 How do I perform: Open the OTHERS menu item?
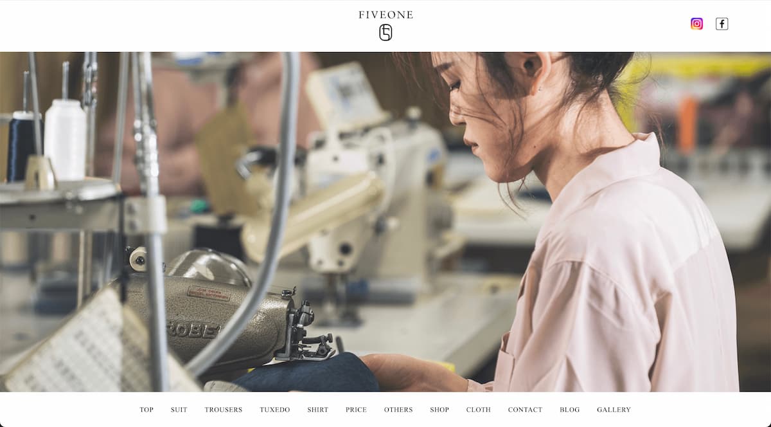[x=398, y=410]
